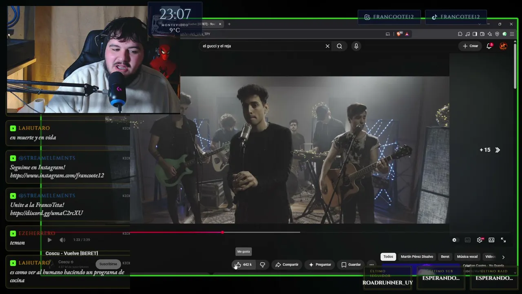Open YouTube notifications bell

coord(489,46)
